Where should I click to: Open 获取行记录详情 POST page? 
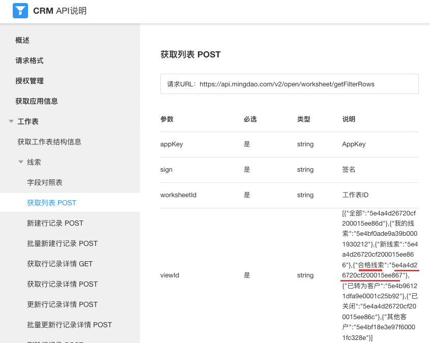point(62,284)
